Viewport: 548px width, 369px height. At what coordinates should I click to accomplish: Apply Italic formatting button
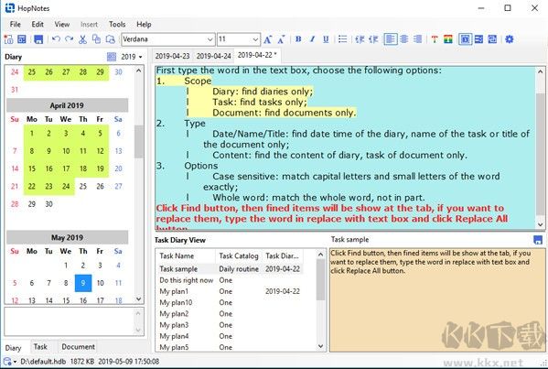pos(312,39)
